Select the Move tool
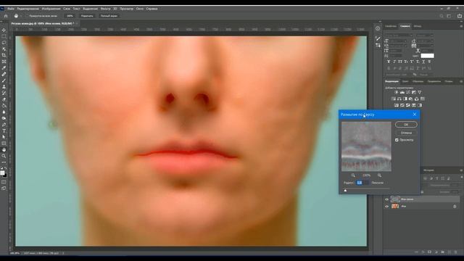 click(x=4, y=30)
